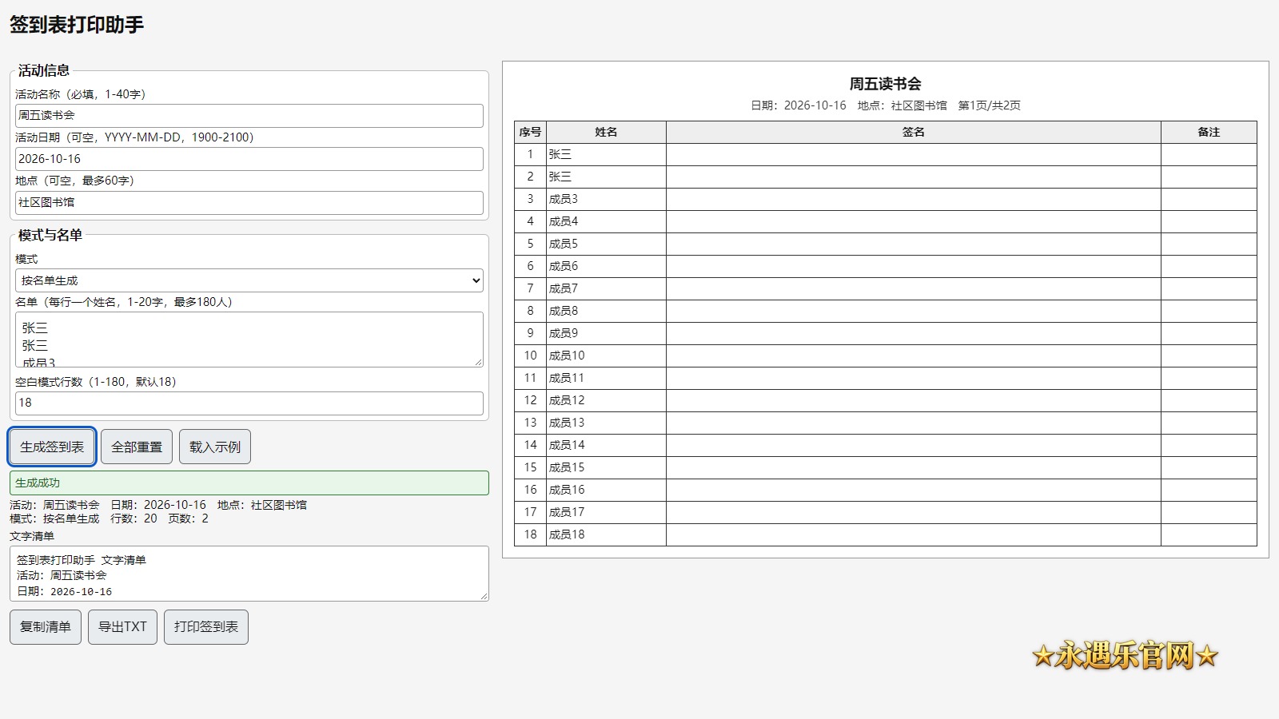1279x719 pixels.
Task: Select the 姓名 column header in the table
Action: click(606, 133)
